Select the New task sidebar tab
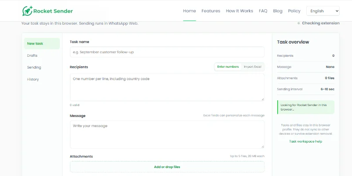The image size is (352, 176). (x=42, y=44)
